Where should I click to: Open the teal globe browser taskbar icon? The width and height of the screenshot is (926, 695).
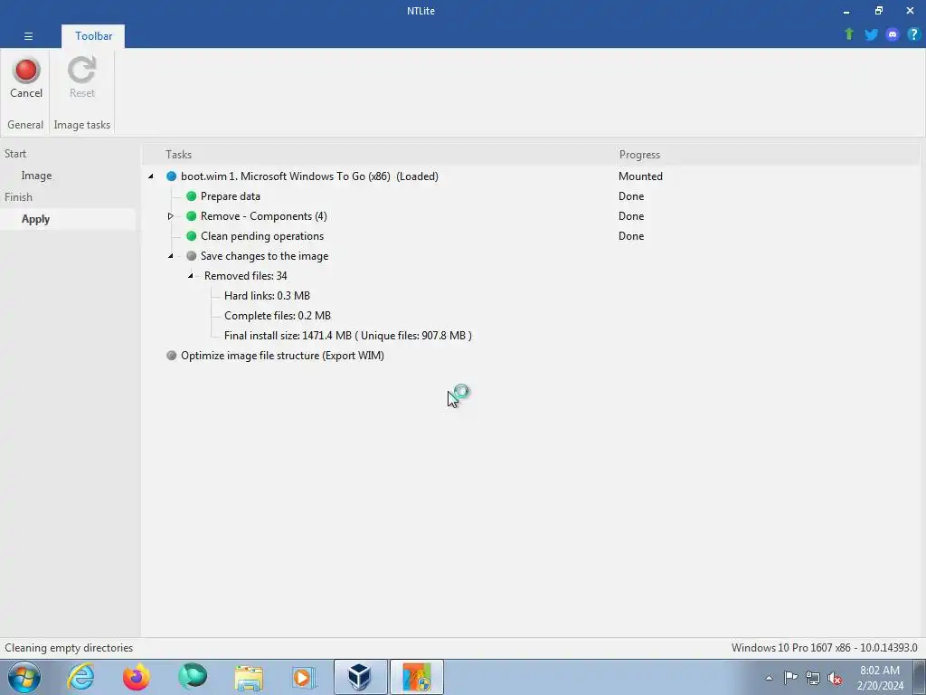[193, 677]
